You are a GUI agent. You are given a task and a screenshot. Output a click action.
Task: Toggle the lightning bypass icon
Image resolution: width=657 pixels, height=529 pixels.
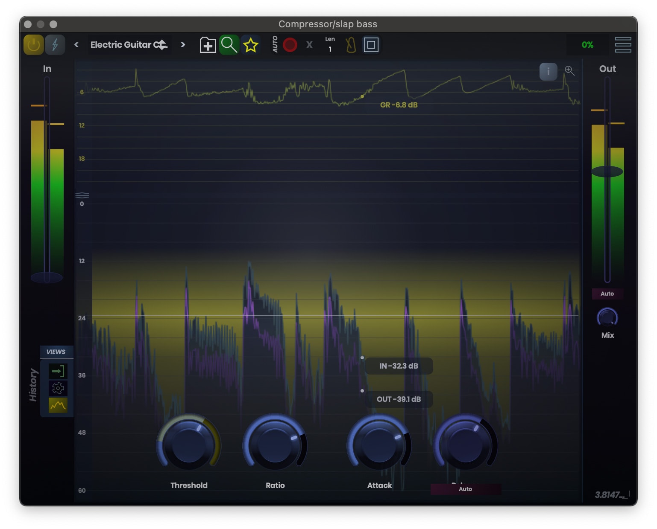(55, 44)
